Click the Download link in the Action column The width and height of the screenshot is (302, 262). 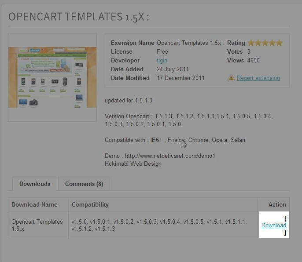[274, 225]
